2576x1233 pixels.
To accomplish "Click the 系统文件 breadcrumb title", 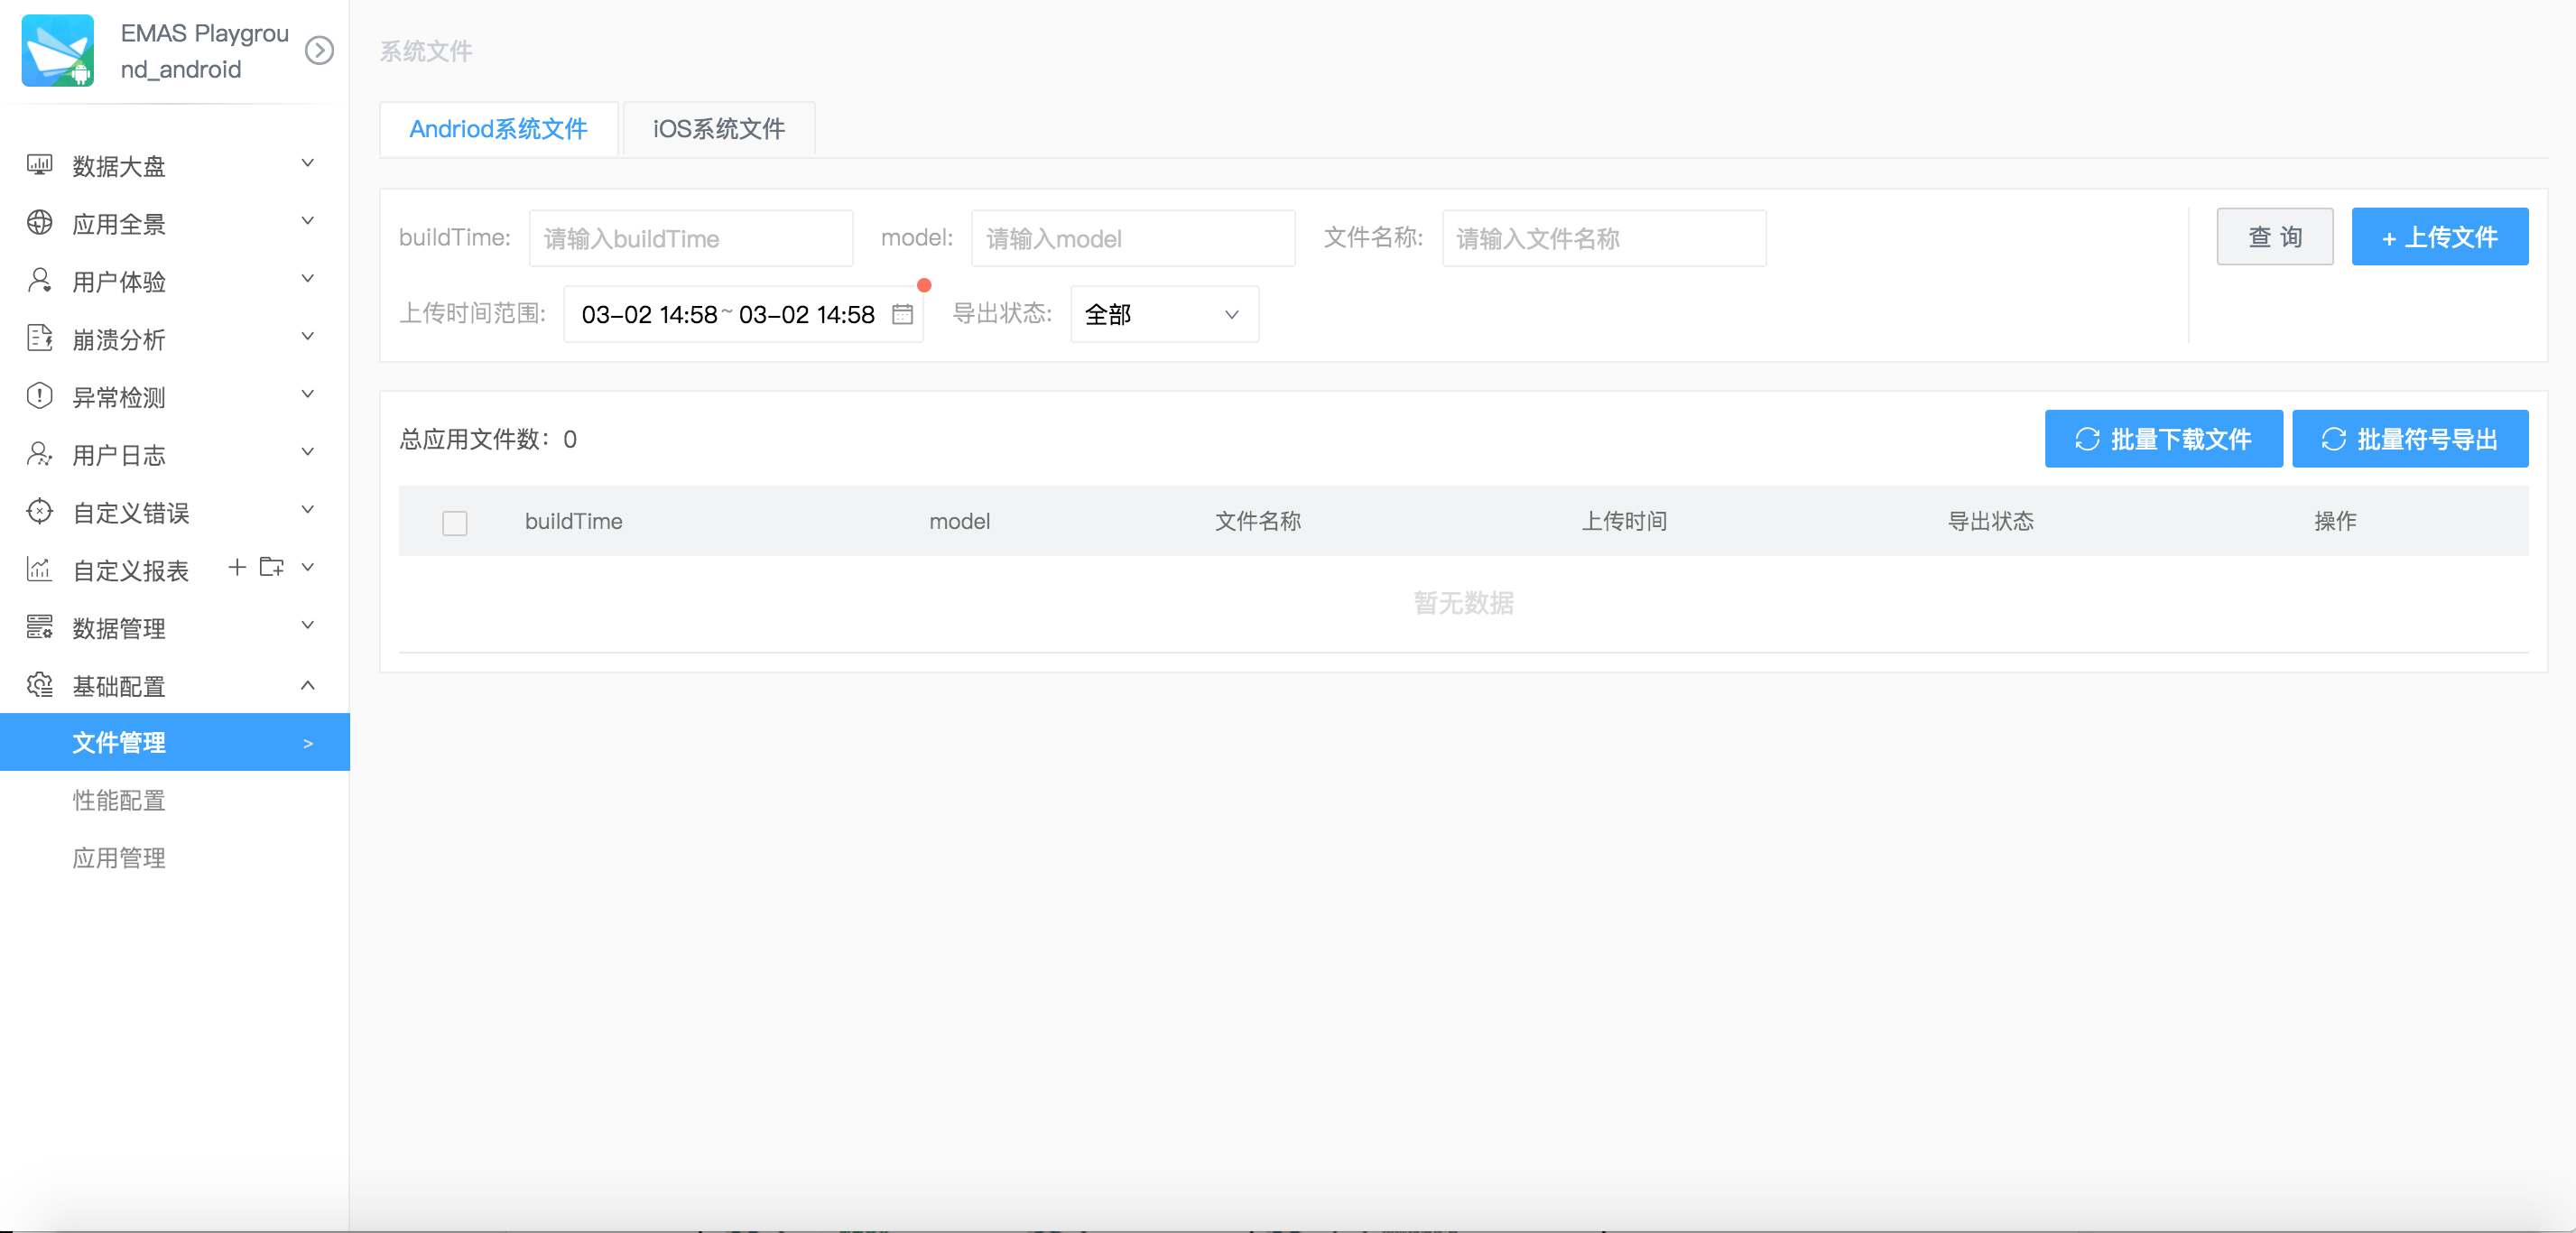I will tap(426, 51).
